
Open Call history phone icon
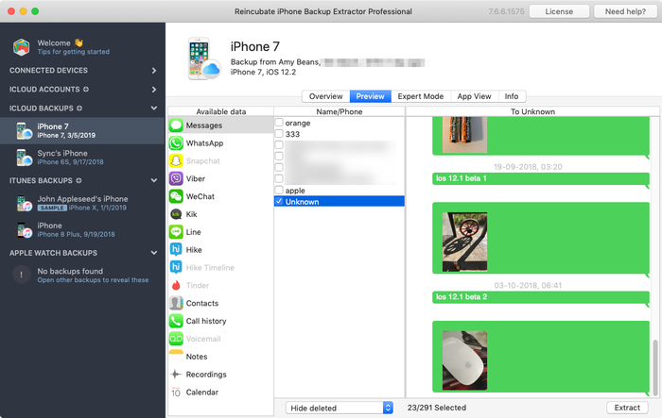coord(176,321)
